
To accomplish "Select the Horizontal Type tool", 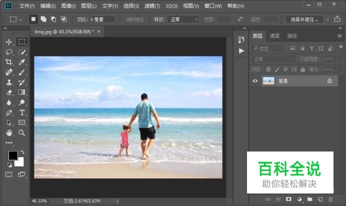I will [22, 112].
